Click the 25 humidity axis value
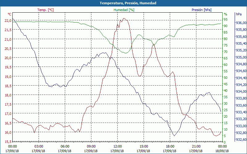The width and height of the screenshot is (247, 154). (x=226, y=110)
